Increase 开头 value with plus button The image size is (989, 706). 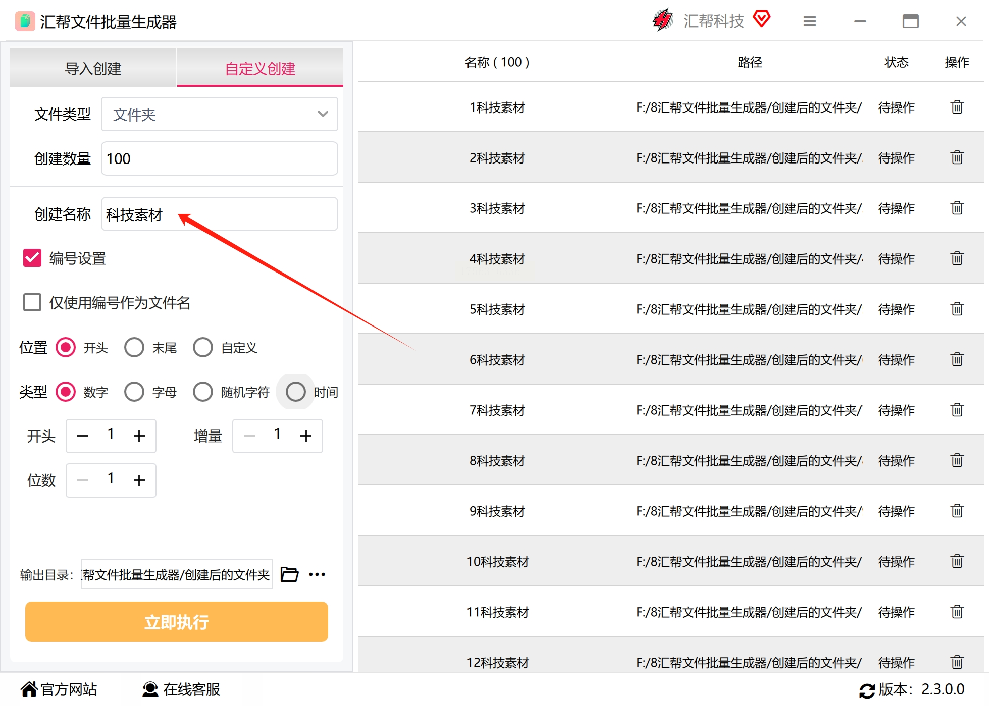coord(139,436)
